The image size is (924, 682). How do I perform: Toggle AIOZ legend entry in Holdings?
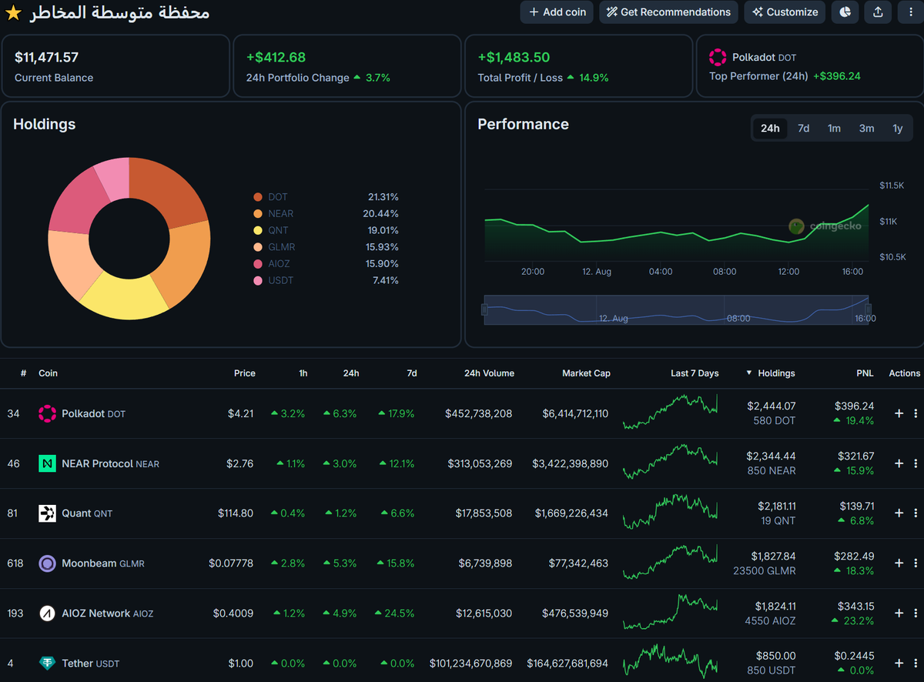272,263
